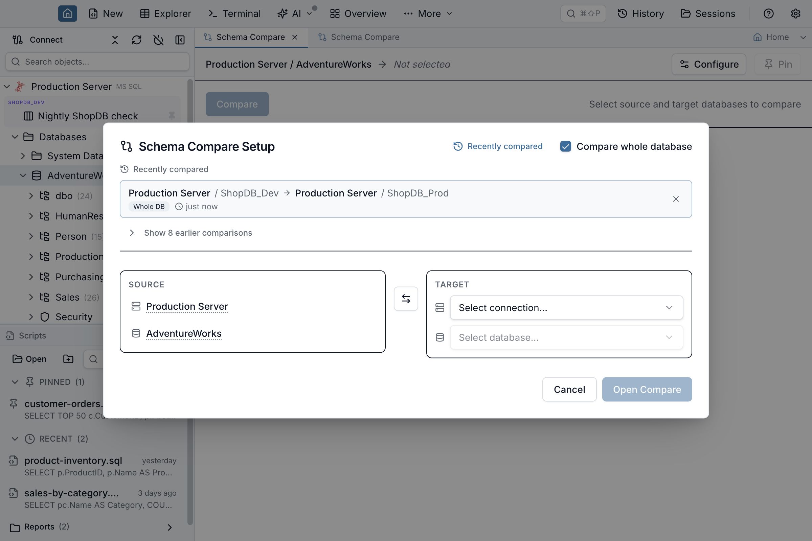The width and height of the screenshot is (812, 541).
Task: Expand Show 8 earlier comparisons
Action: click(190, 233)
